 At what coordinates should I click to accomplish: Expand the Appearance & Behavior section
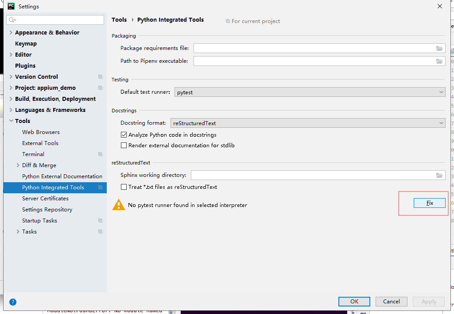[x=11, y=33]
